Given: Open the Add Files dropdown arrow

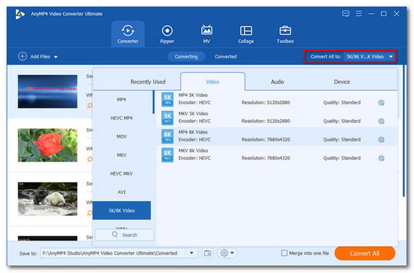Looking at the screenshot, I should click(56, 57).
